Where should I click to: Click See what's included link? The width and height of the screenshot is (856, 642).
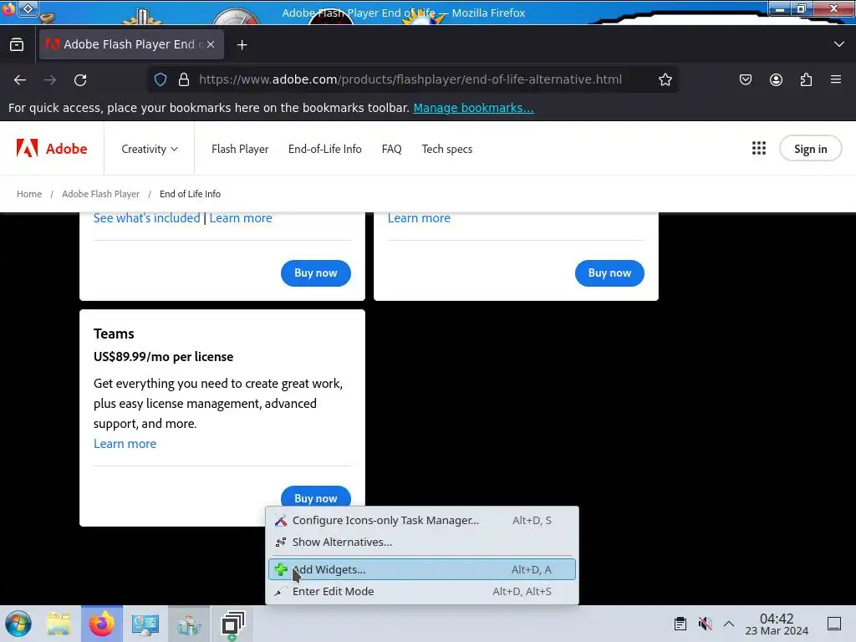(147, 218)
